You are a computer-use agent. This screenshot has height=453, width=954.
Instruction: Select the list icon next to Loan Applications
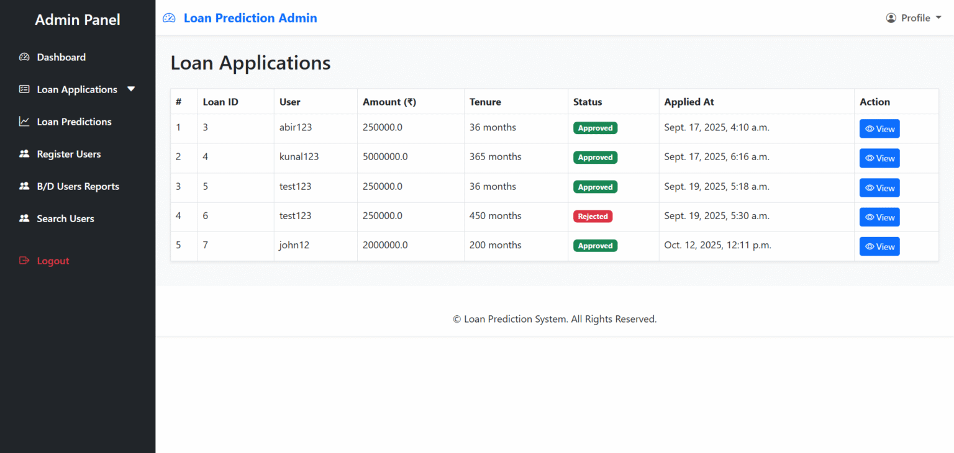(x=24, y=89)
